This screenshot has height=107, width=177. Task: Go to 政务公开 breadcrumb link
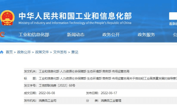coord(24,52)
